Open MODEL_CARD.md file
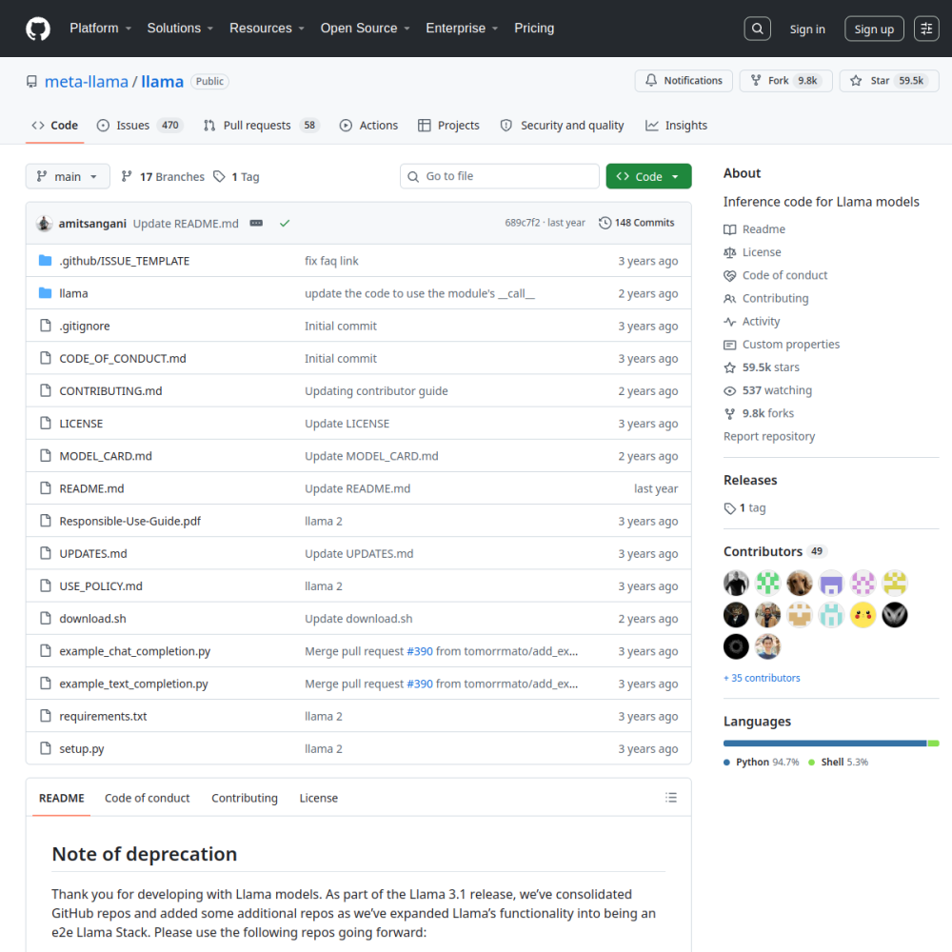The width and height of the screenshot is (952, 952). (106, 456)
